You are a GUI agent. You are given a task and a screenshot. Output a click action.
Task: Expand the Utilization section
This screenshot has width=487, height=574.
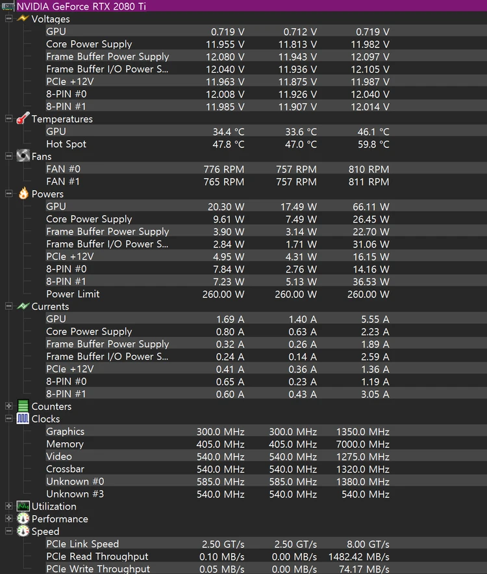click(x=9, y=506)
